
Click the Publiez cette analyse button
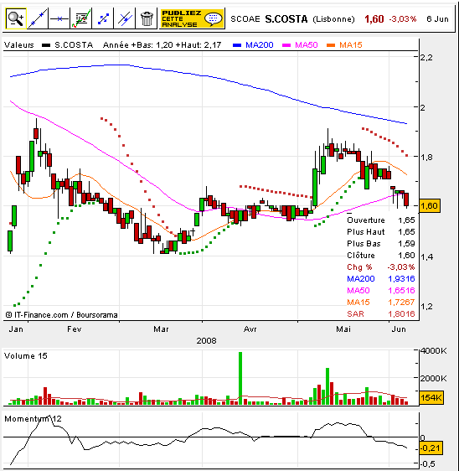(x=192, y=18)
